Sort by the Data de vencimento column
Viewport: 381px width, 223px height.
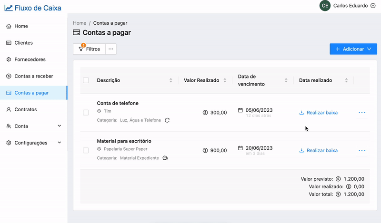pos(286,80)
